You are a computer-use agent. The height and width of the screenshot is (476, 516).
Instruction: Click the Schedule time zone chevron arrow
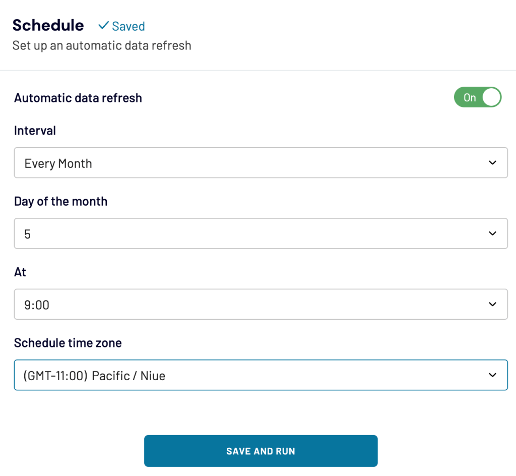pos(492,375)
